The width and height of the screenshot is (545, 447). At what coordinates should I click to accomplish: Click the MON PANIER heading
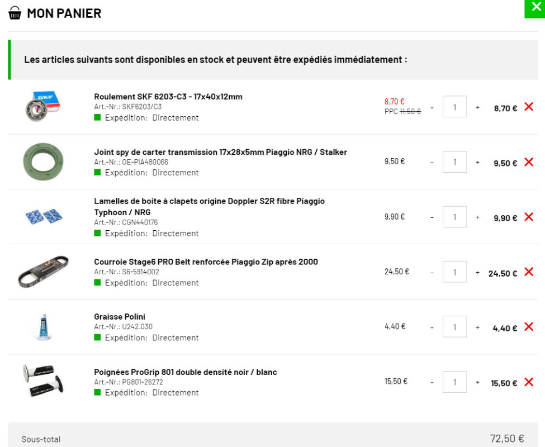pyautogui.click(x=64, y=13)
